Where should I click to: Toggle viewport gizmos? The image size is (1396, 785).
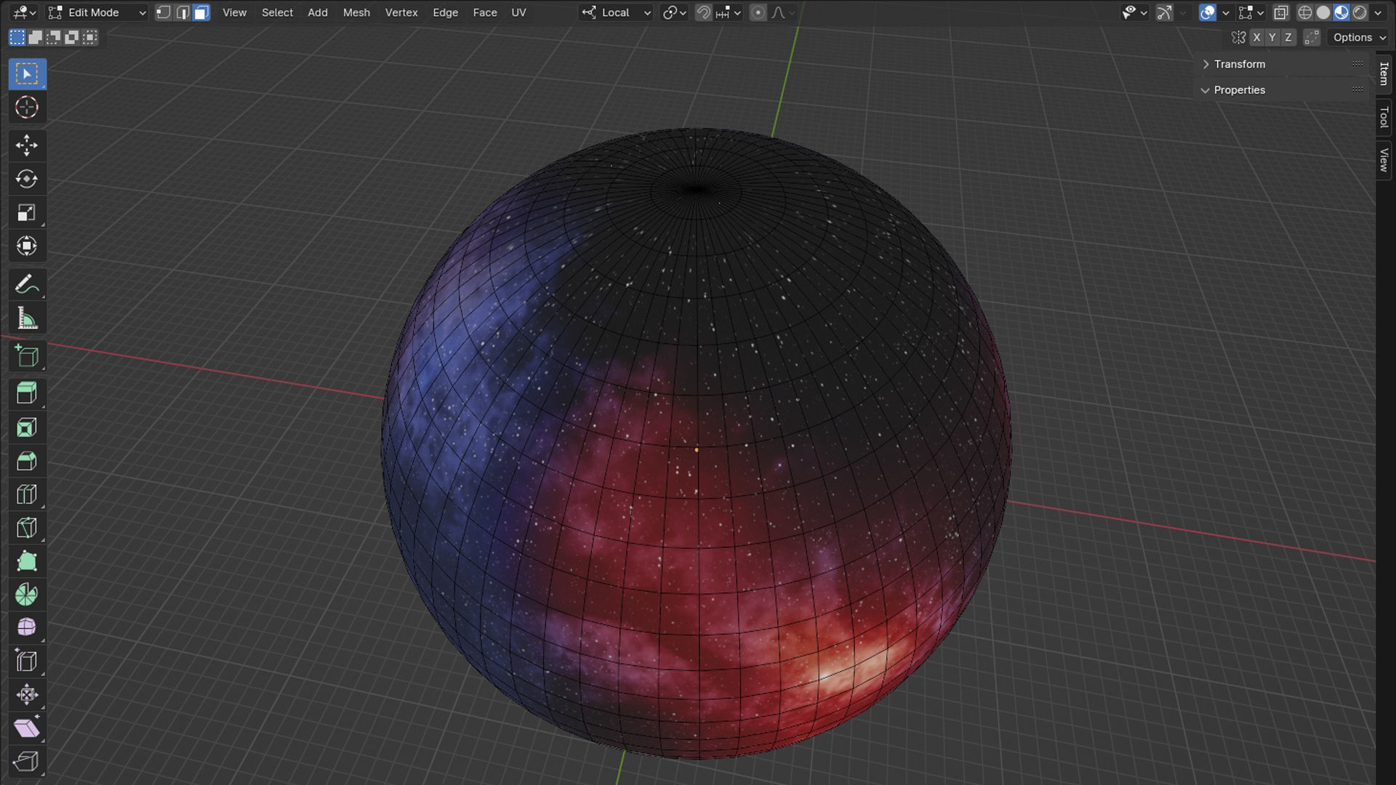tap(1164, 12)
